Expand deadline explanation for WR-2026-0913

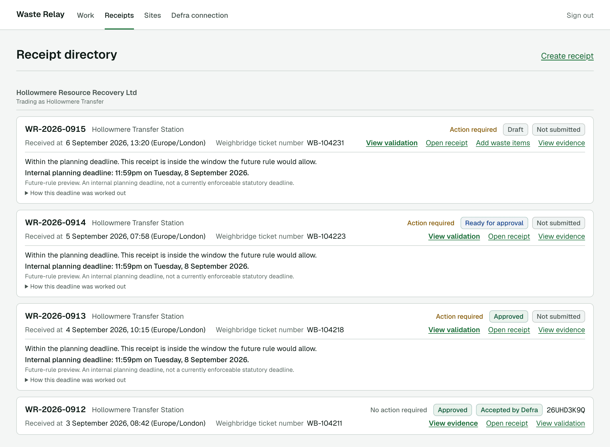click(75, 380)
